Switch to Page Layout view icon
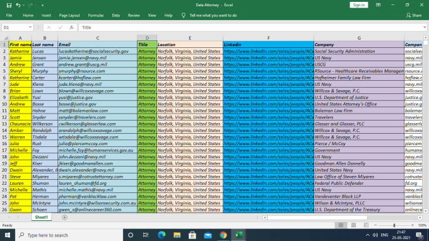The height and width of the screenshot is (241, 429). [x=353, y=225]
